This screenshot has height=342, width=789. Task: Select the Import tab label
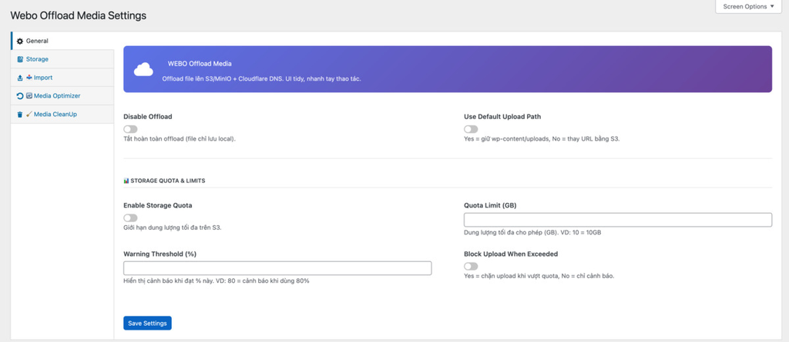click(43, 78)
